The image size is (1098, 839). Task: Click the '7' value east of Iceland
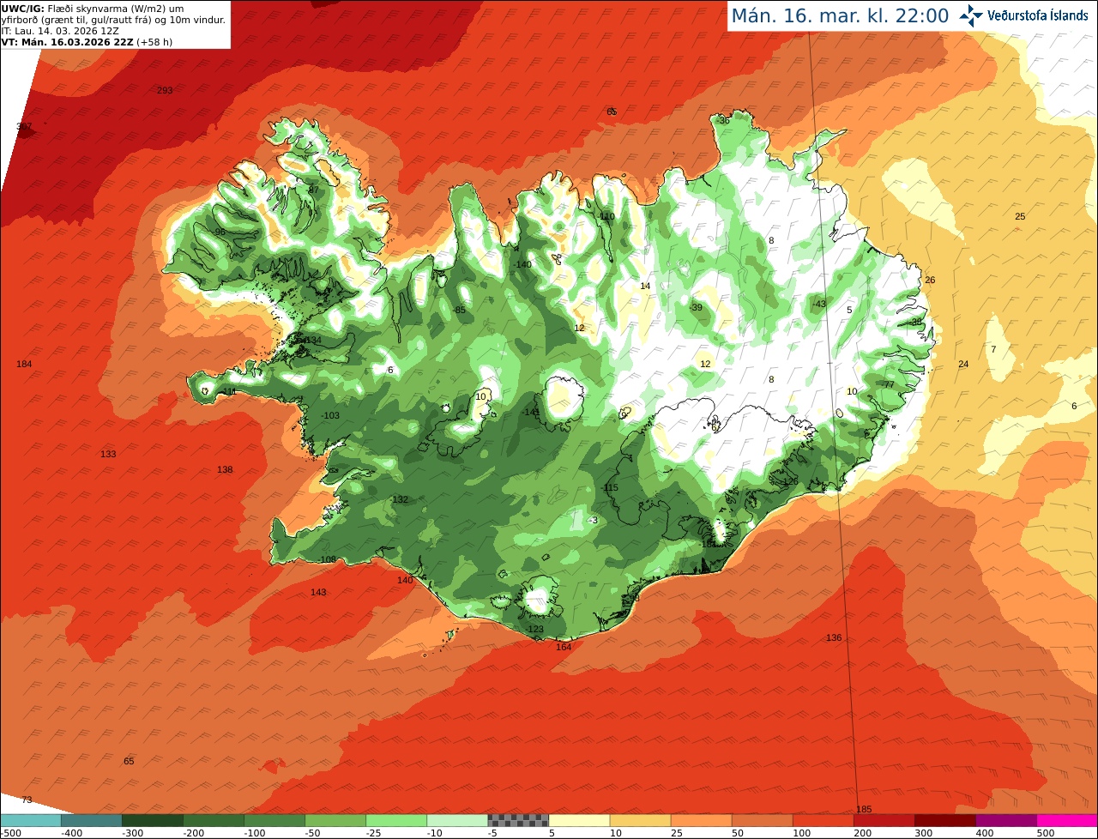click(x=993, y=350)
